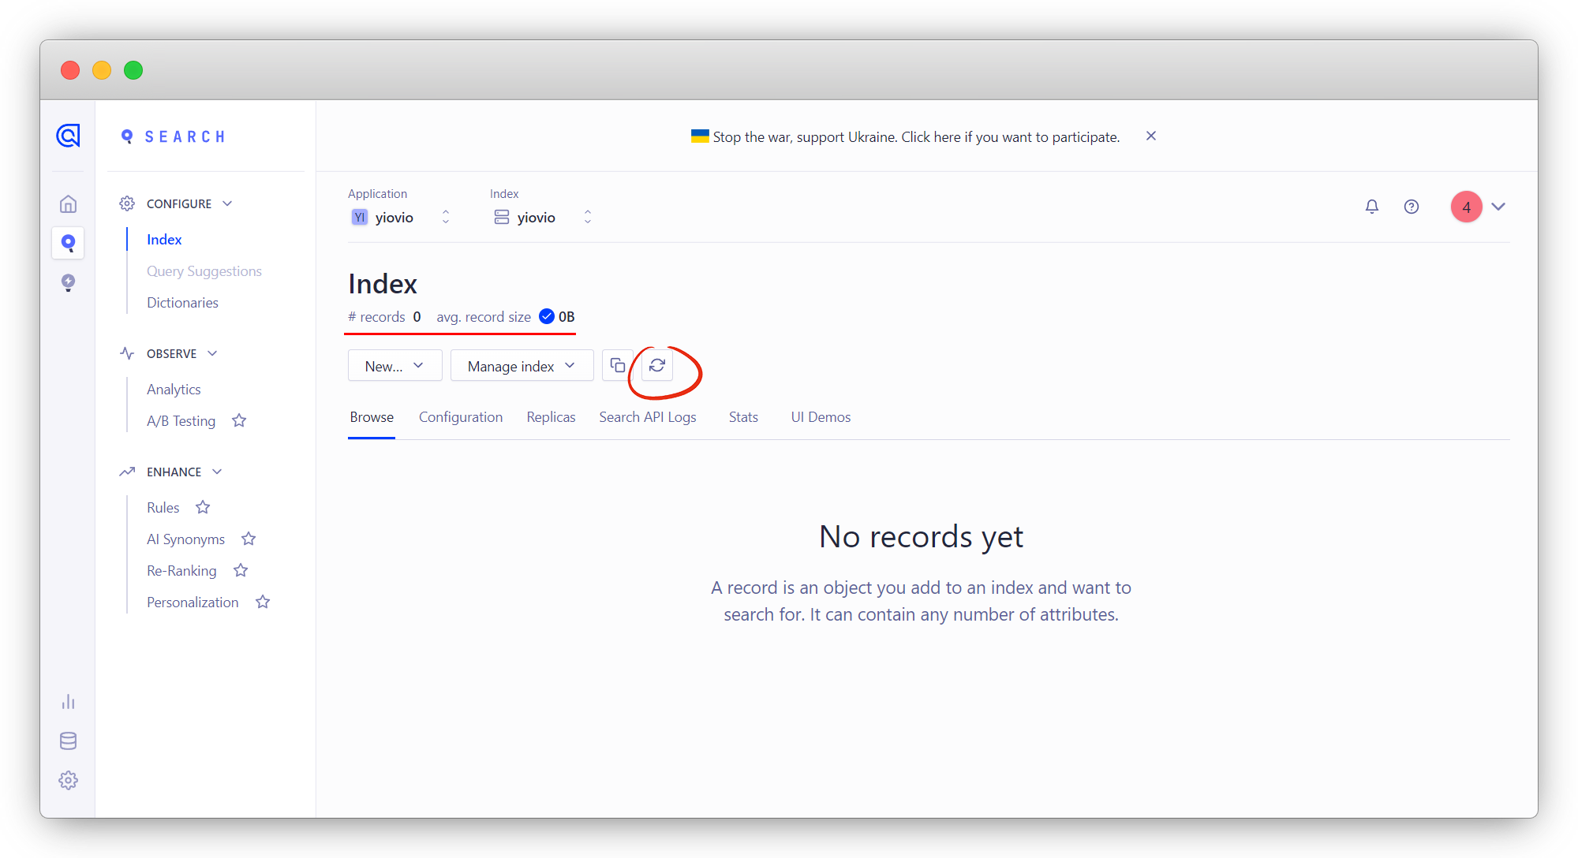Open Query Suggestions in the sidebar
This screenshot has height=858, width=1578.
pyautogui.click(x=204, y=270)
